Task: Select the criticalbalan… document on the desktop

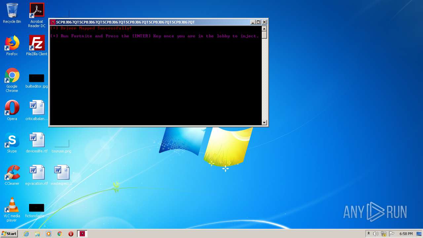Action: coord(37,110)
